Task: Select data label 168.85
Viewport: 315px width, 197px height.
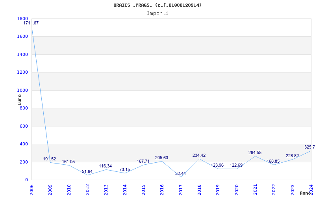Action: point(273,161)
